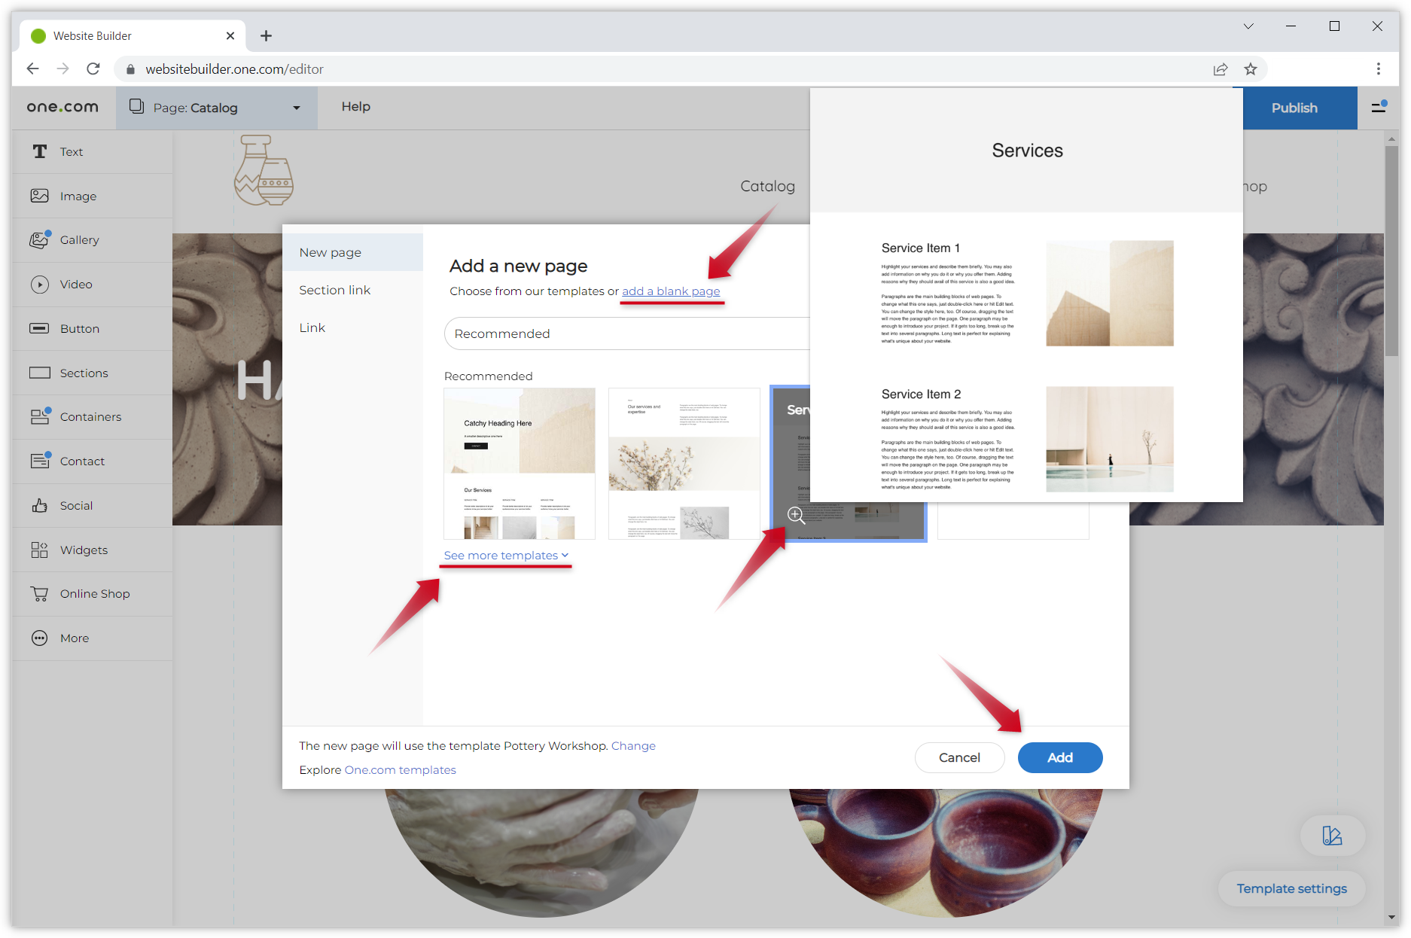The image size is (1411, 938).
Task: Open the Sections panel icon
Action: [40, 373]
